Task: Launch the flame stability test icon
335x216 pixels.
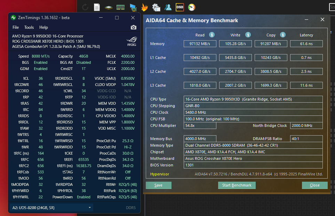Action: pos(144,7)
